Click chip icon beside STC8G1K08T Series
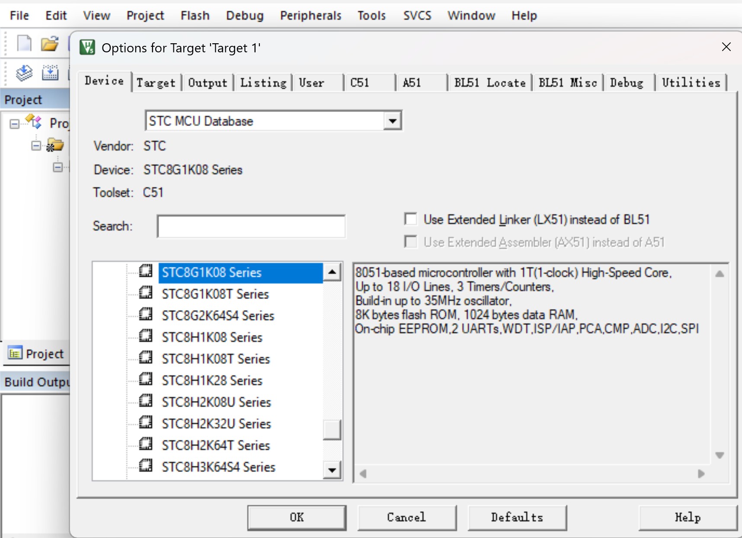 pos(146,293)
